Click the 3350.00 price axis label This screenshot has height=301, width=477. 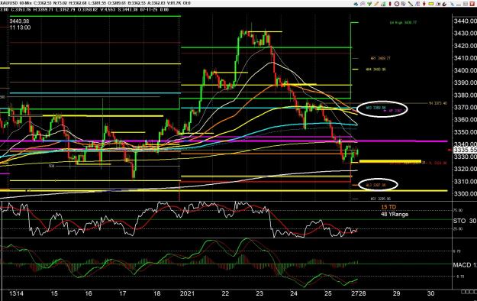pos(465,132)
